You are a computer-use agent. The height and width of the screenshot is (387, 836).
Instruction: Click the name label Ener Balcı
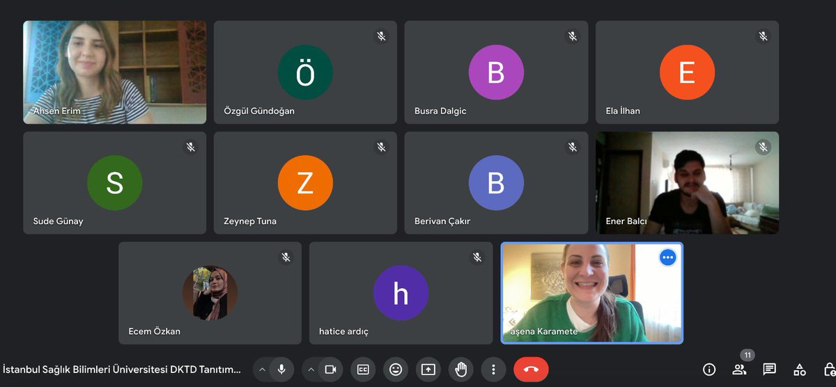coord(626,221)
